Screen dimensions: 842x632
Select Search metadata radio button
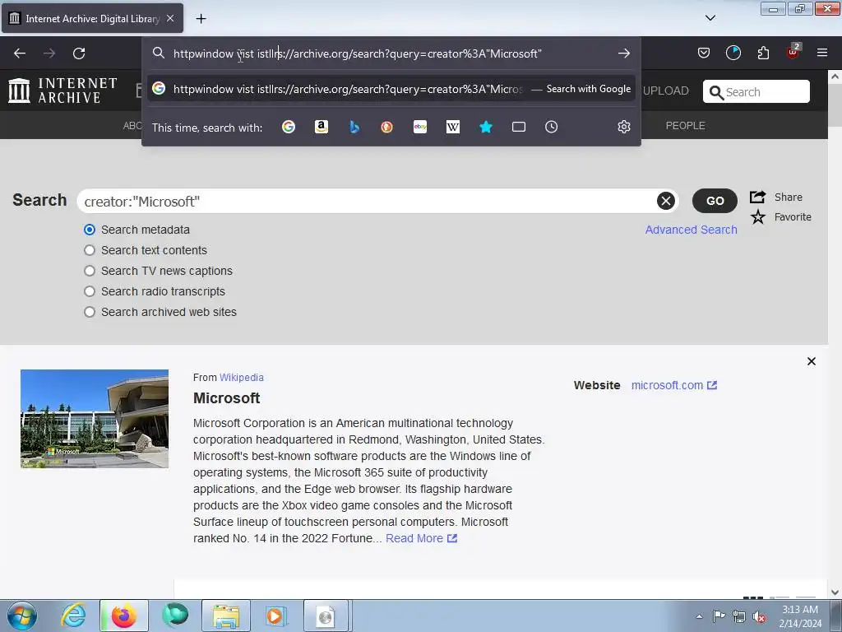click(x=90, y=230)
